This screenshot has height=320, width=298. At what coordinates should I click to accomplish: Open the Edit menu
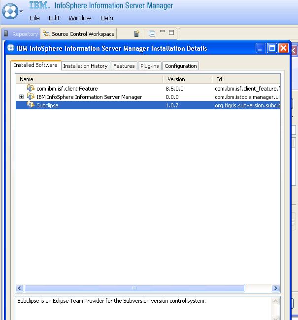coord(54,18)
